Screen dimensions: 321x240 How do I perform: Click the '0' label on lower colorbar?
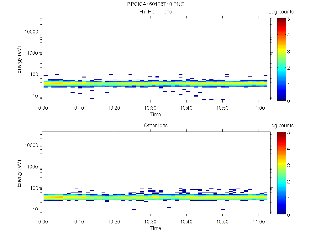(288, 214)
